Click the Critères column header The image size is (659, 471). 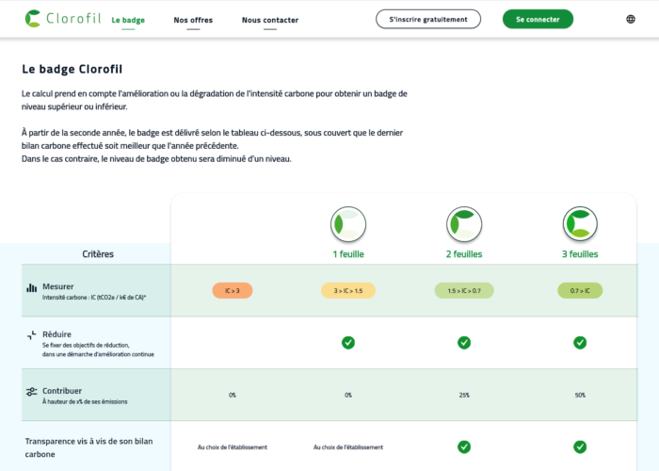(98, 254)
